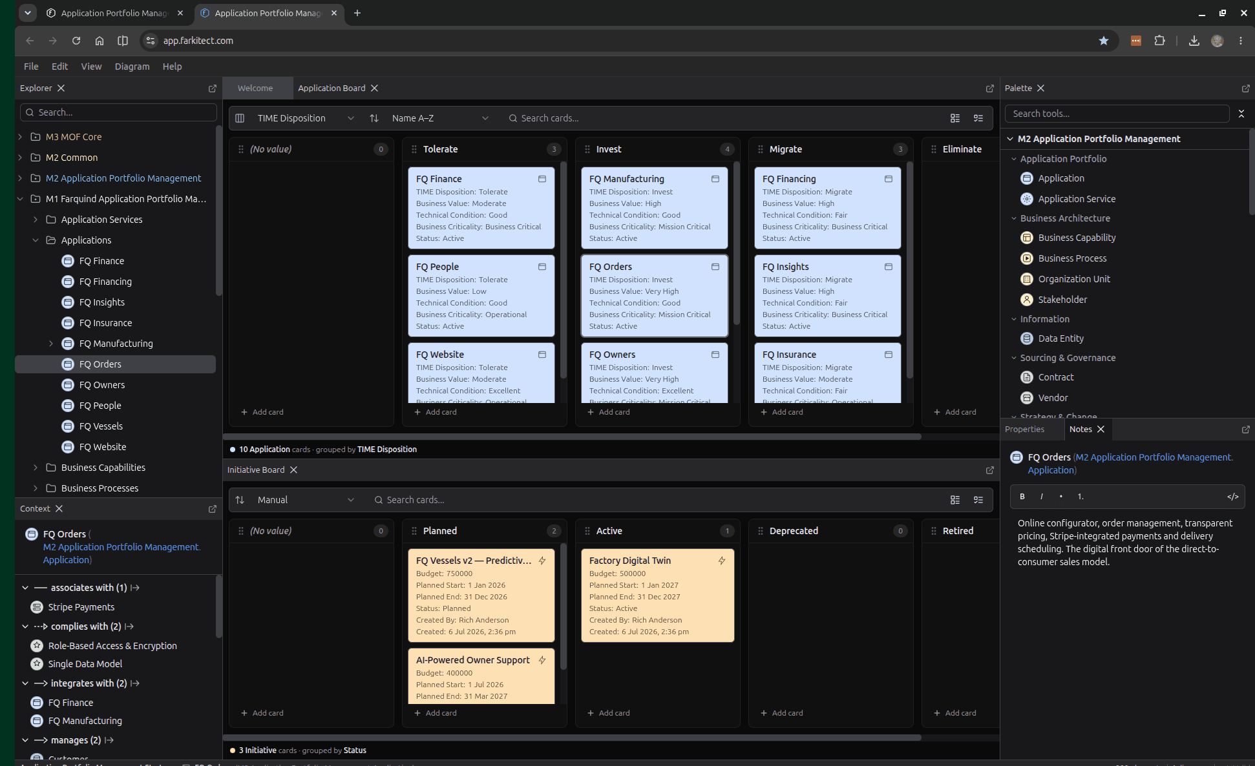The height and width of the screenshot is (766, 1255).
Task: Select the Application Service tool in Palette
Action: click(1077, 199)
